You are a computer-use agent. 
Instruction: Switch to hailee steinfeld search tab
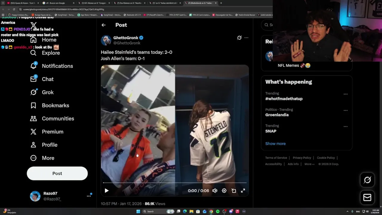(x=165, y=3)
